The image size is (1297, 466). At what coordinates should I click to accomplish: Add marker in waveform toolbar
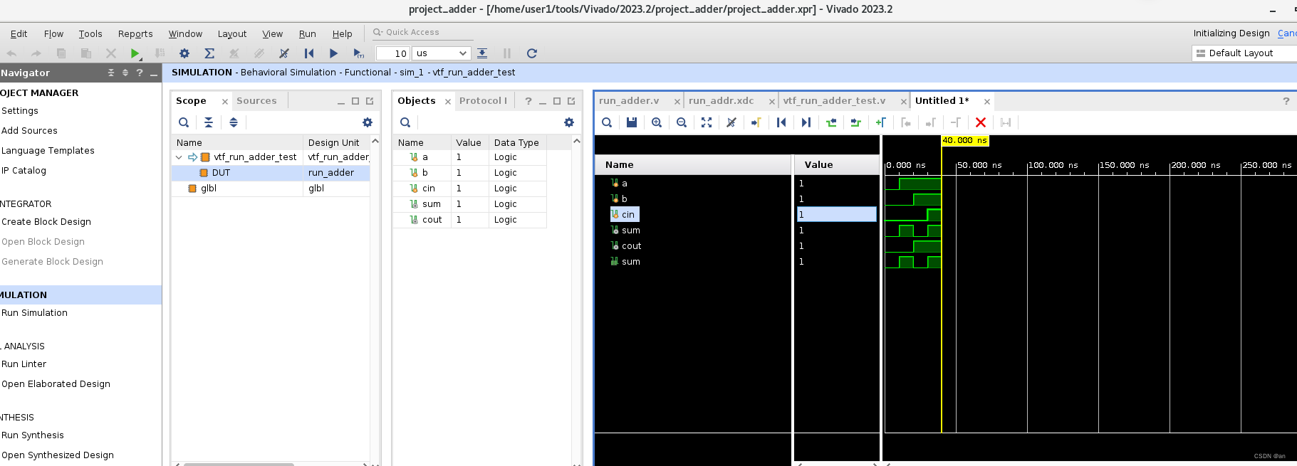point(881,122)
